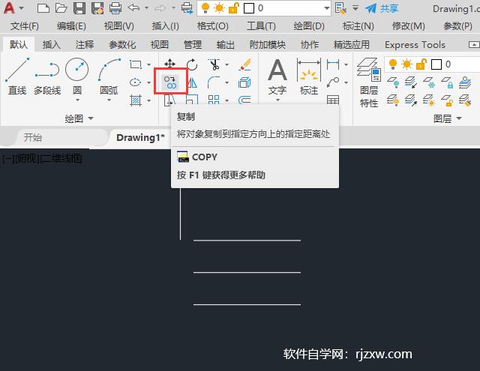480x371 pixels.
Task: Click the Rotate tool icon
Action: click(192, 64)
